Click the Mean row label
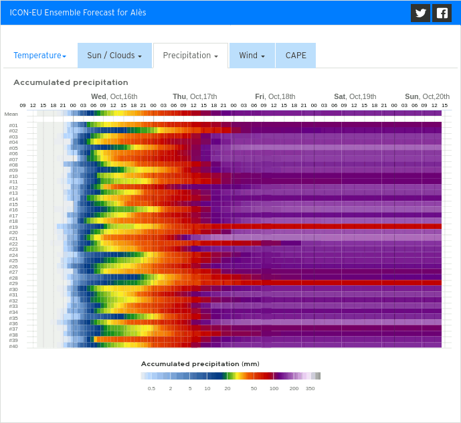The width and height of the screenshot is (461, 423). (x=11, y=114)
